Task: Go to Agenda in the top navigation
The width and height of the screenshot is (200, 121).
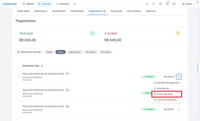Action: [x=28, y=4]
